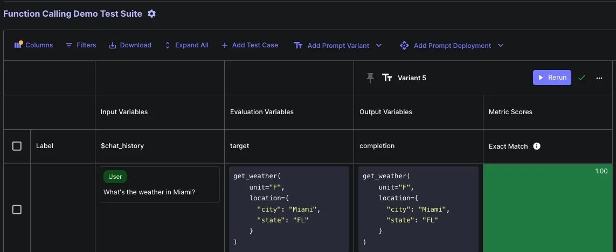Click the green checkmark status icon
616x252 pixels.
[582, 78]
